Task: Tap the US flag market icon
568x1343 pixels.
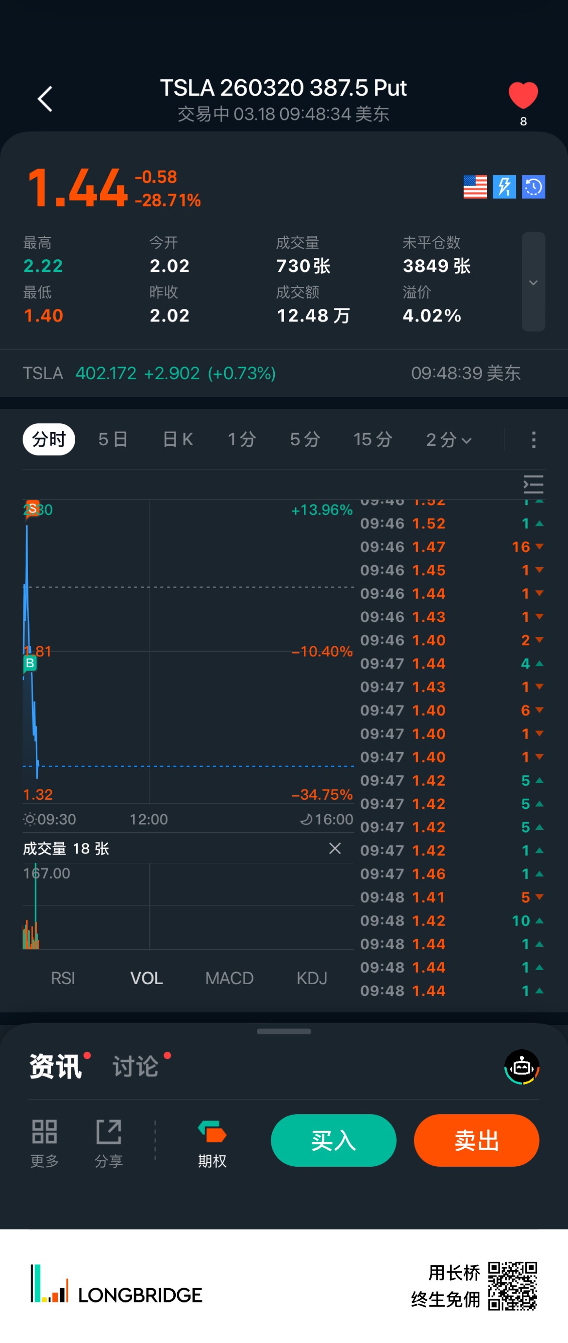Action: tap(475, 186)
